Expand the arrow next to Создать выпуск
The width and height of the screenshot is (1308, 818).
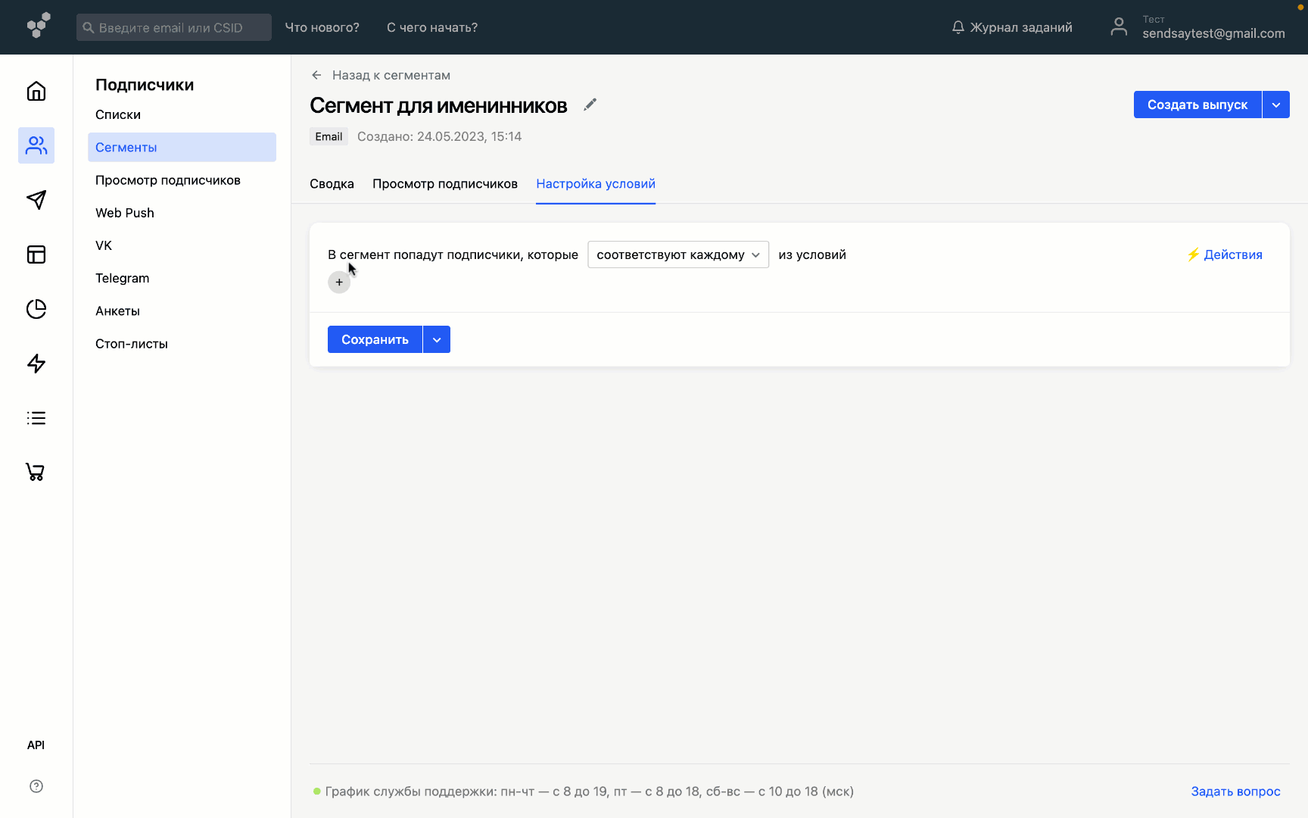(1275, 105)
